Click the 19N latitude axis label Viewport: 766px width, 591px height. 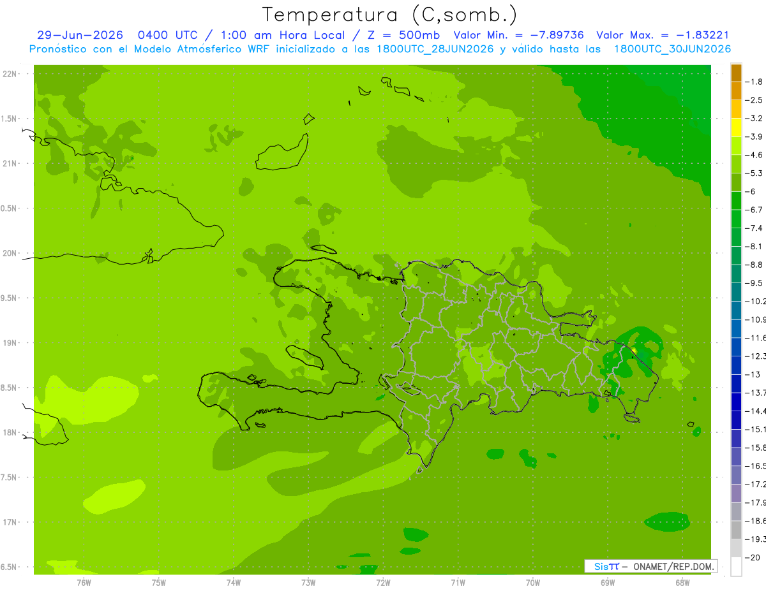(x=10, y=343)
